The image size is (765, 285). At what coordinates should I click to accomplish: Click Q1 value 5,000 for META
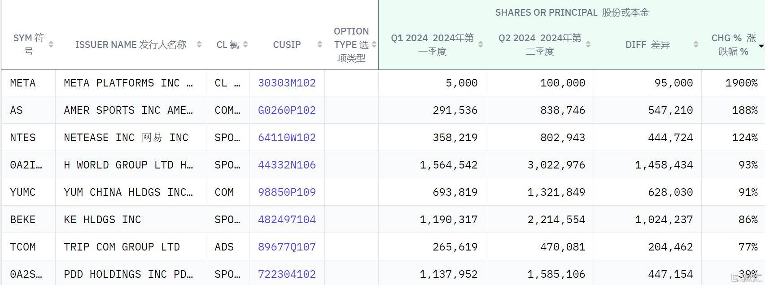[461, 83]
